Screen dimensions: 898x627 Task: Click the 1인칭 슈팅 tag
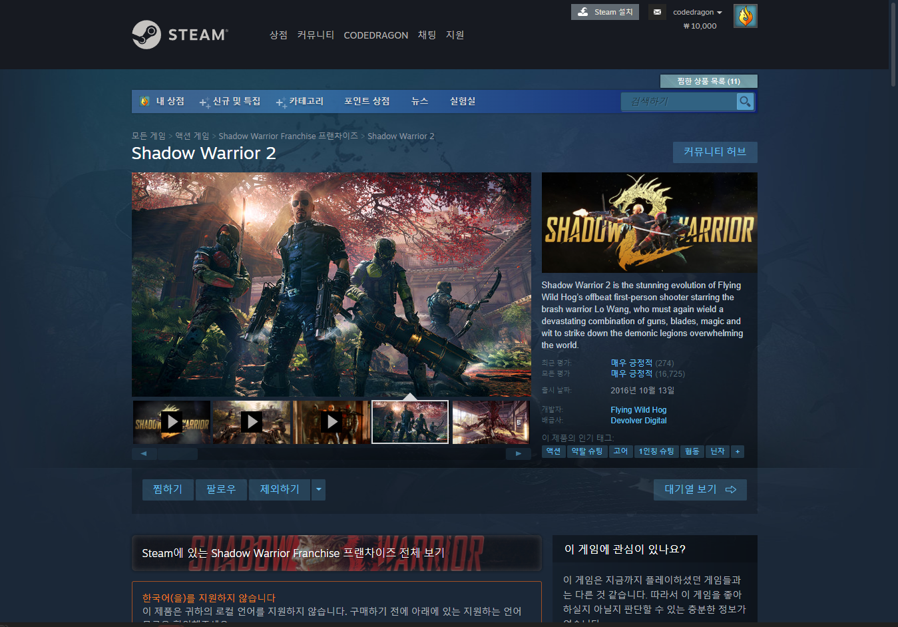point(656,452)
